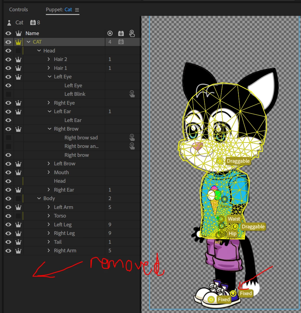This screenshot has width=301, height=313.
Task: Hide the Head group via eye icon
Action: [8, 51]
